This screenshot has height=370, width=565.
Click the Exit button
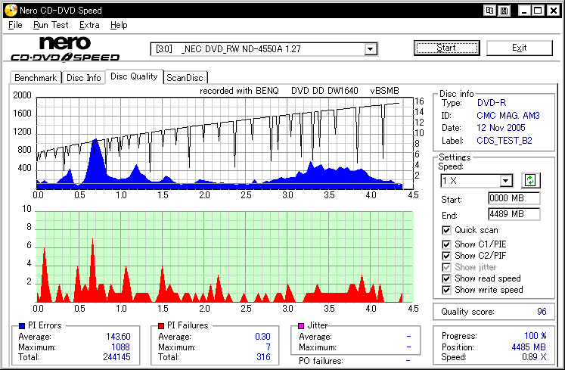point(519,48)
